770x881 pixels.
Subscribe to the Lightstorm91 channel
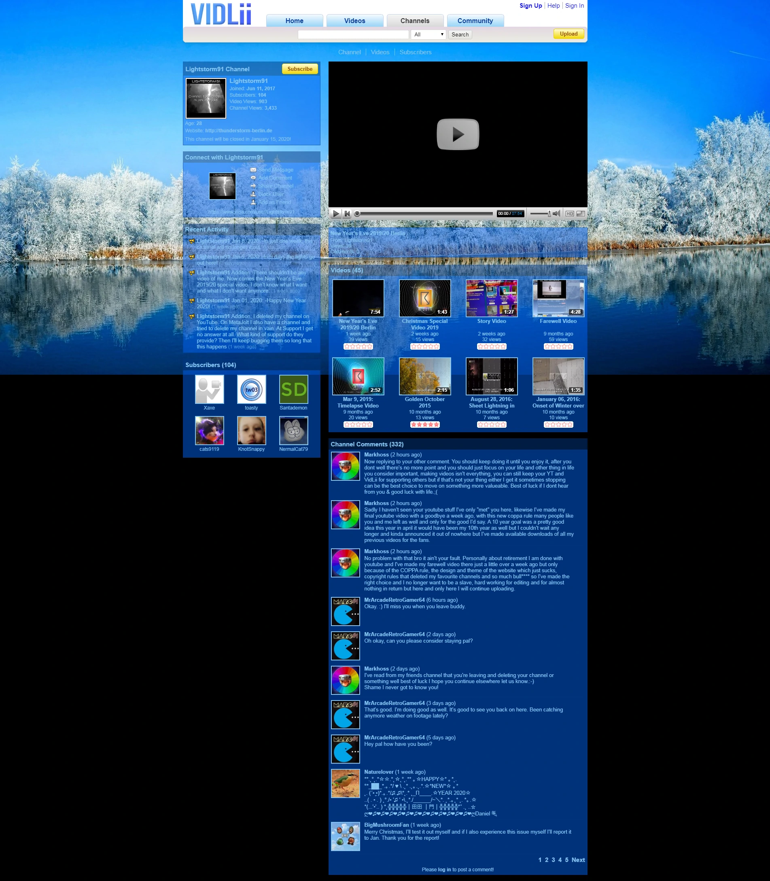point(299,69)
